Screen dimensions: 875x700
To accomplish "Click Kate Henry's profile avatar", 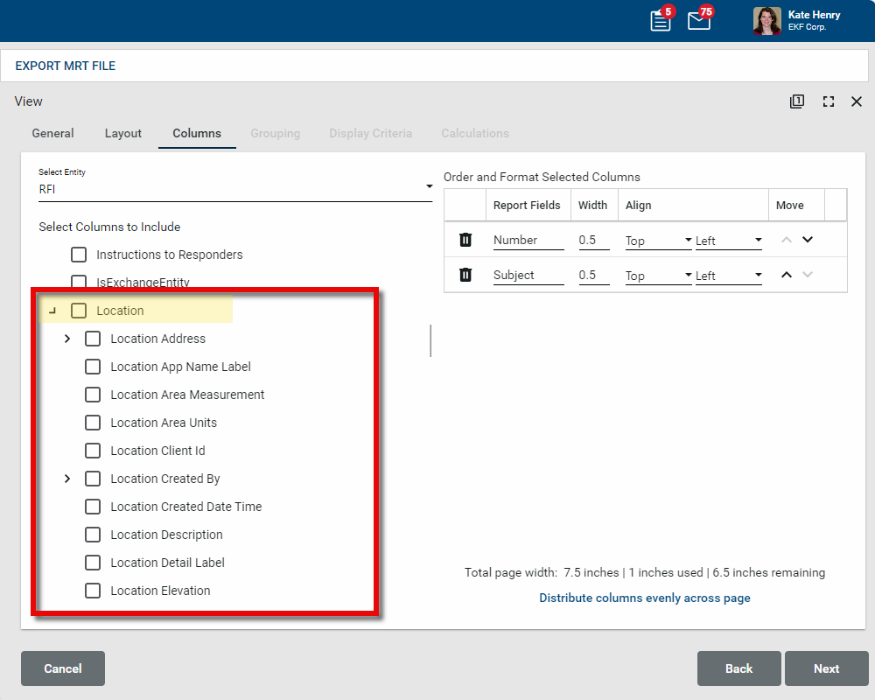I will point(767,21).
